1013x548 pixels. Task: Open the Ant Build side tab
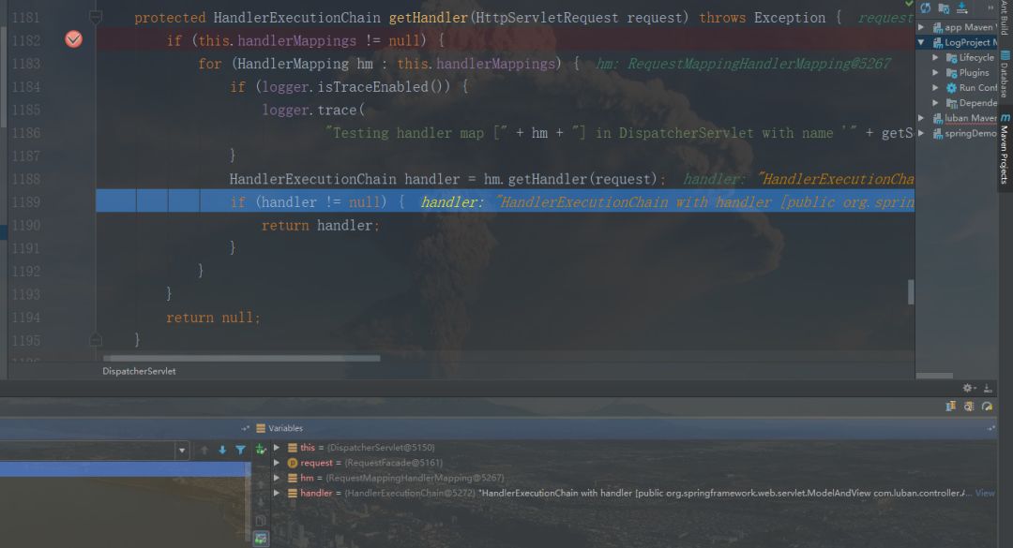click(1004, 18)
